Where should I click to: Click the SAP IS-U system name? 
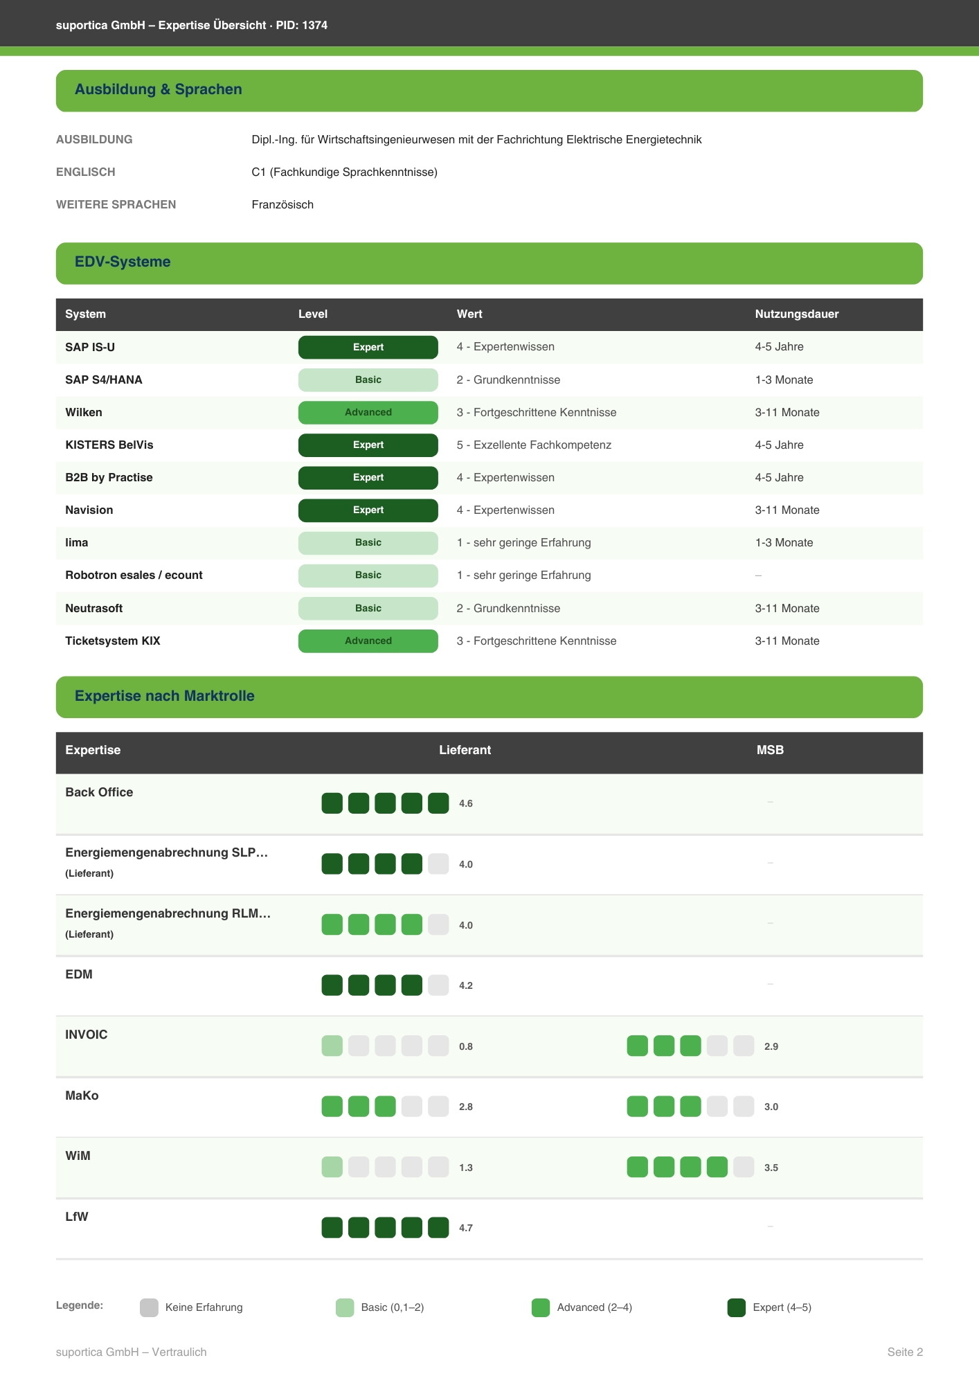[x=90, y=347]
